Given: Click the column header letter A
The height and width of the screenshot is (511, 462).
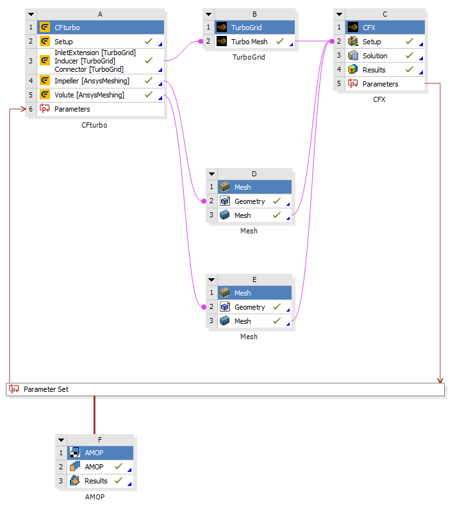Looking at the screenshot, I should pyautogui.click(x=101, y=14).
